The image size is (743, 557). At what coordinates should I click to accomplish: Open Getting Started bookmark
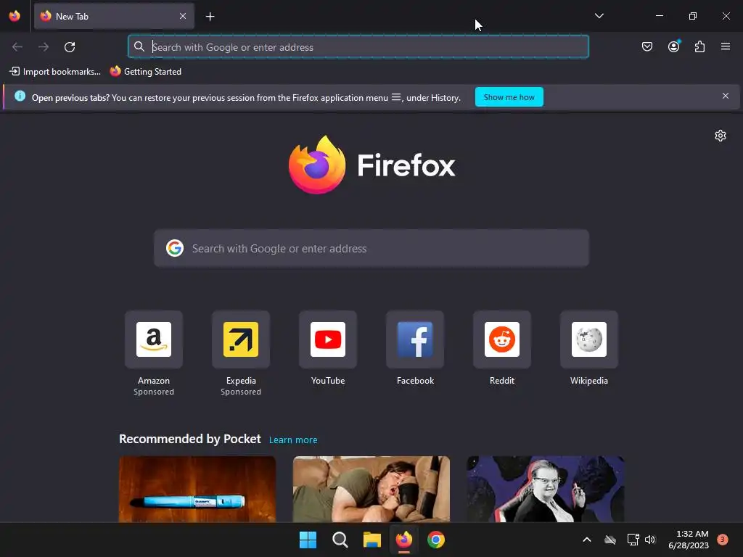click(x=146, y=72)
